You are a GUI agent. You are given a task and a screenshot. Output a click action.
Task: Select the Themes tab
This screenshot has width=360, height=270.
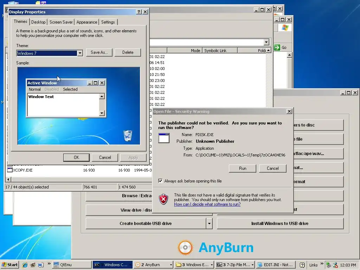pos(20,21)
